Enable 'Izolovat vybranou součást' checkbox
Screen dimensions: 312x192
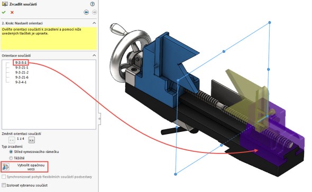tap(4, 185)
